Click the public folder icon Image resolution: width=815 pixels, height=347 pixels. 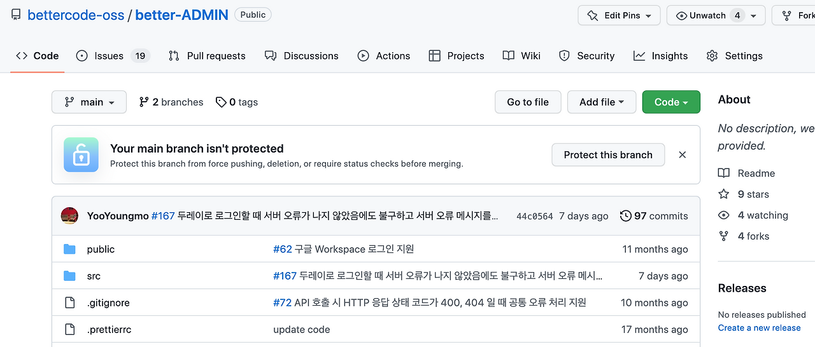(x=70, y=249)
